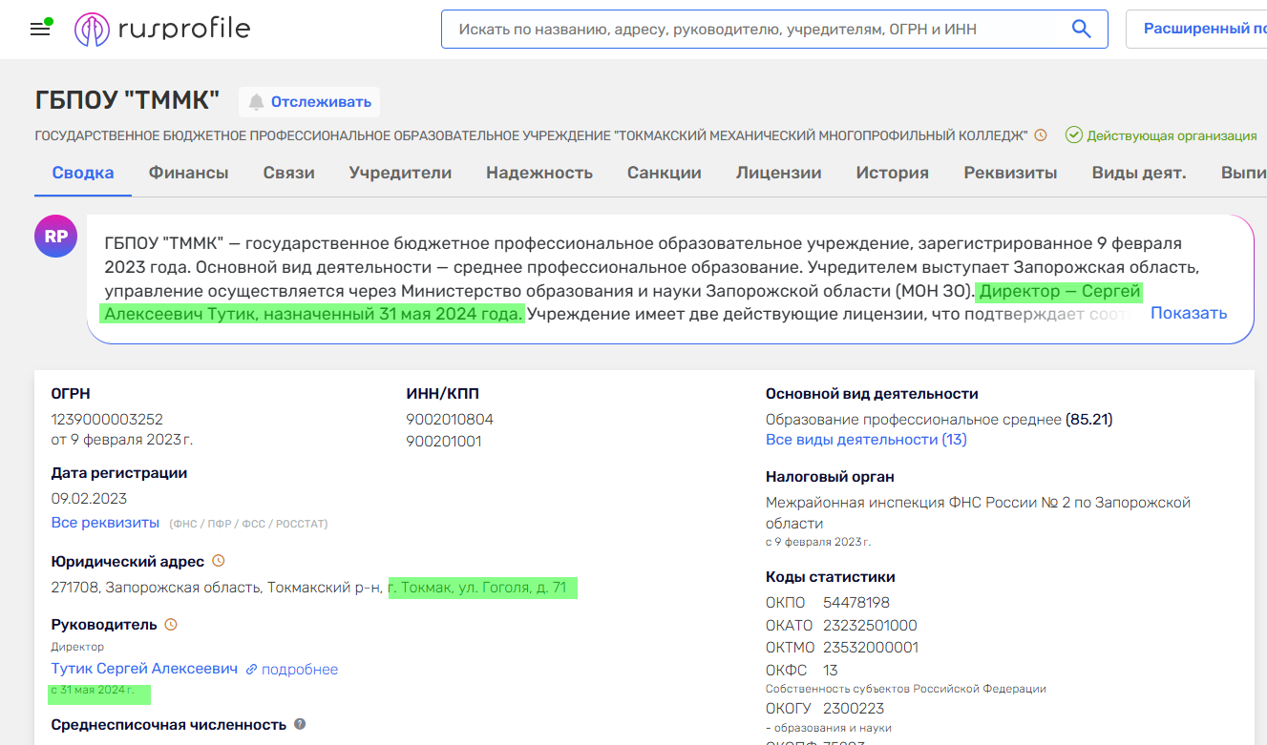Viewport: 1267px width, 745px height.
Task: Click the RP avatar in summary block
Action: tap(55, 236)
